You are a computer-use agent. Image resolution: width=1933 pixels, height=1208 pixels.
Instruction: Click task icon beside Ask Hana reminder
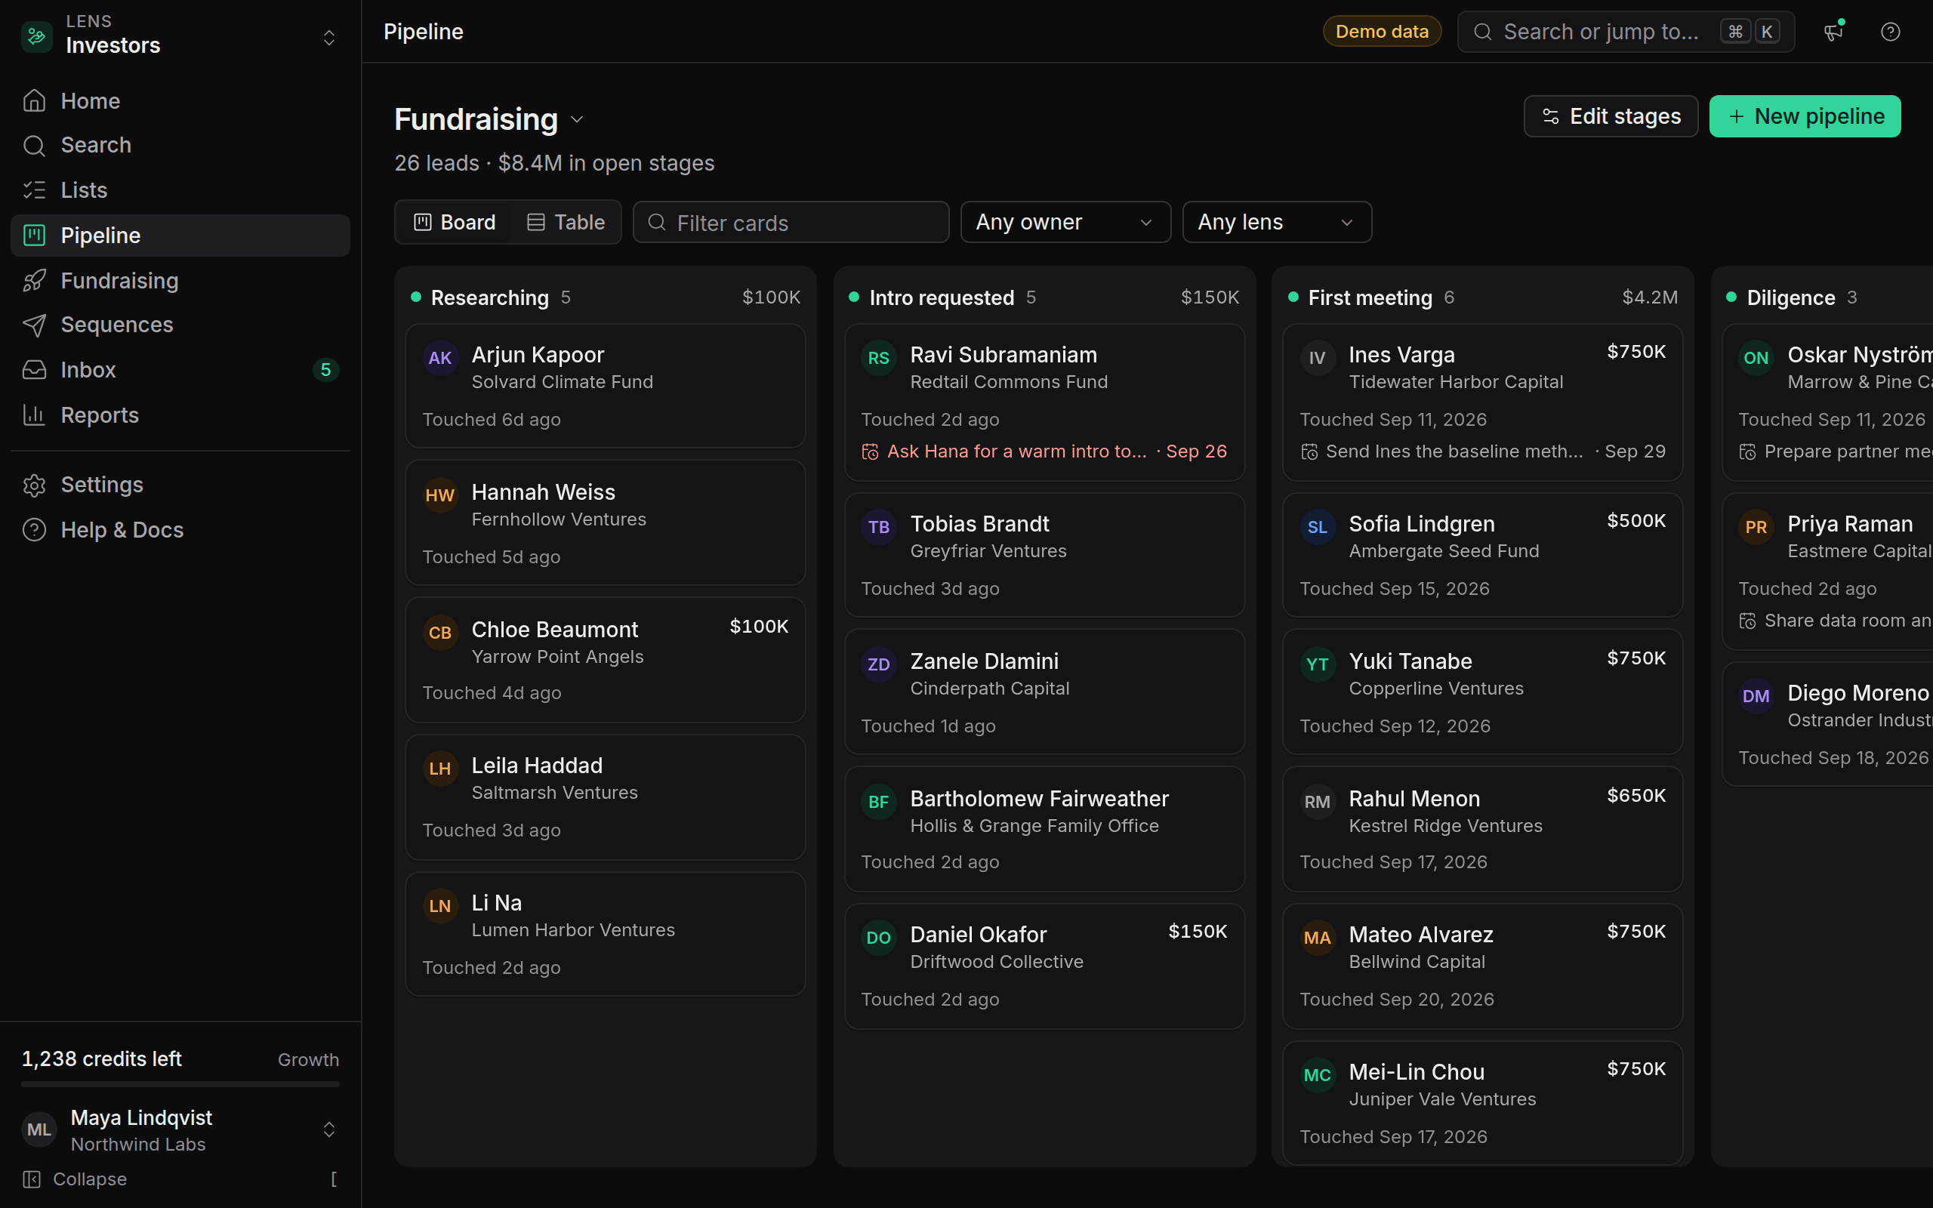870,452
